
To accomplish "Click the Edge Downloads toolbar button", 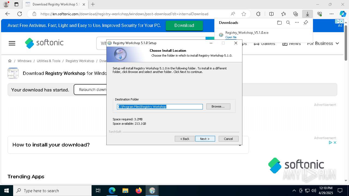I will point(307,14).
